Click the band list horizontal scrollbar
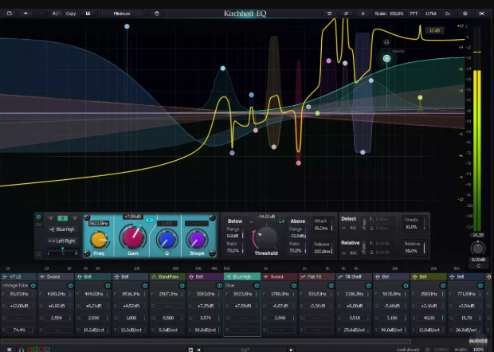This screenshot has height=352, width=494. [x=206, y=342]
